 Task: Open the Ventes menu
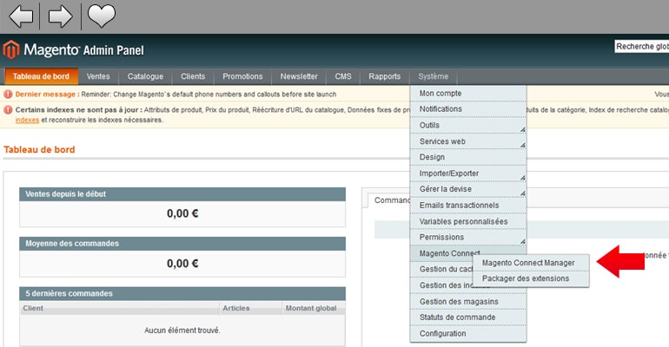tap(98, 76)
